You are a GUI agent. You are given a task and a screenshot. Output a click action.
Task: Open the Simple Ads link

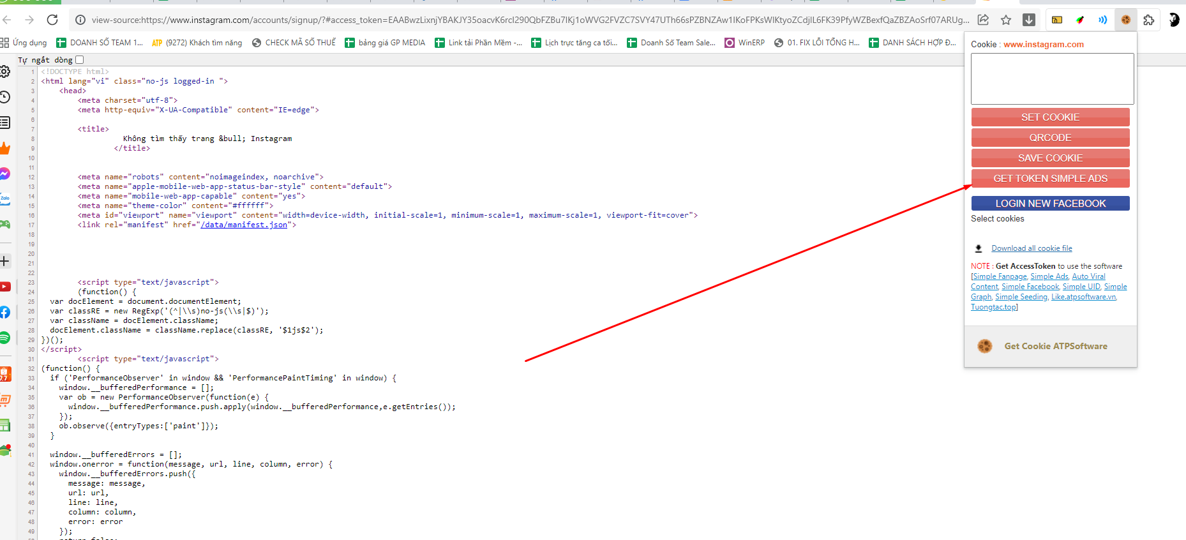tap(1049, 276)
